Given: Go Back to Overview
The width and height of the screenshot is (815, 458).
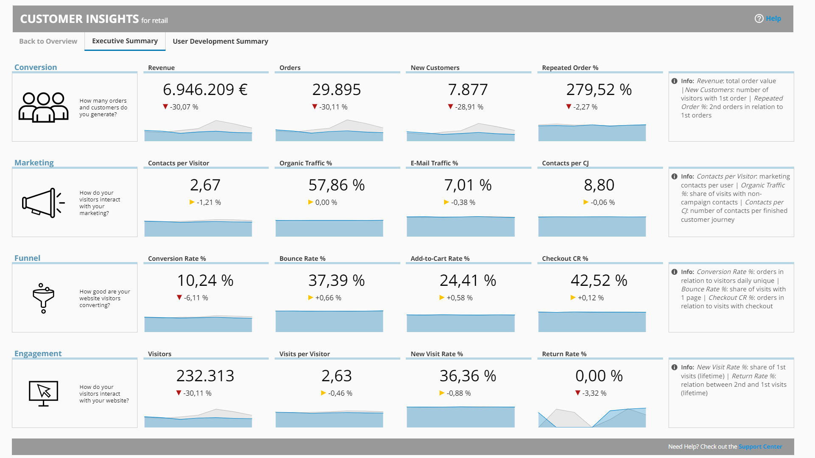Looking at the screenshot, I should click(48, 41).
